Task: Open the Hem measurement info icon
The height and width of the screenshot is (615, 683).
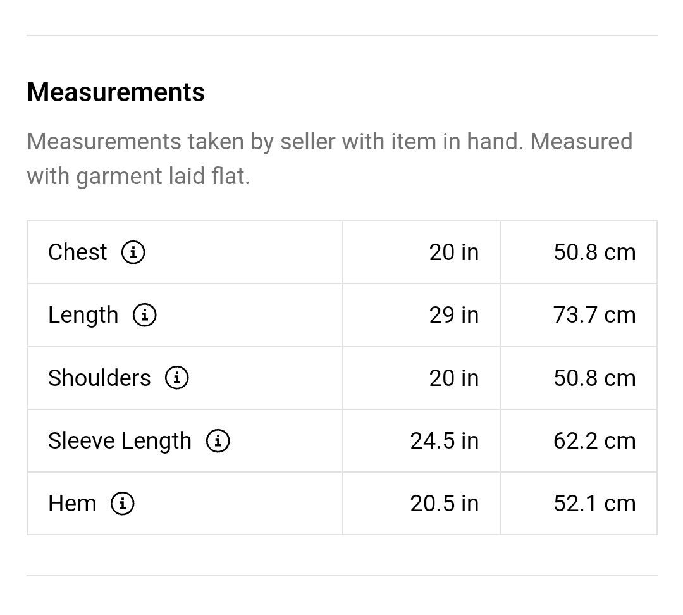Action: [123, 504]
